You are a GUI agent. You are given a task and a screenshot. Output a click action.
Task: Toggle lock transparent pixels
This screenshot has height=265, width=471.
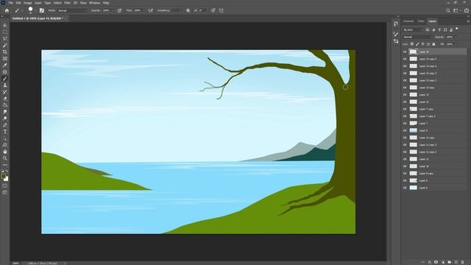coord(412,44)
